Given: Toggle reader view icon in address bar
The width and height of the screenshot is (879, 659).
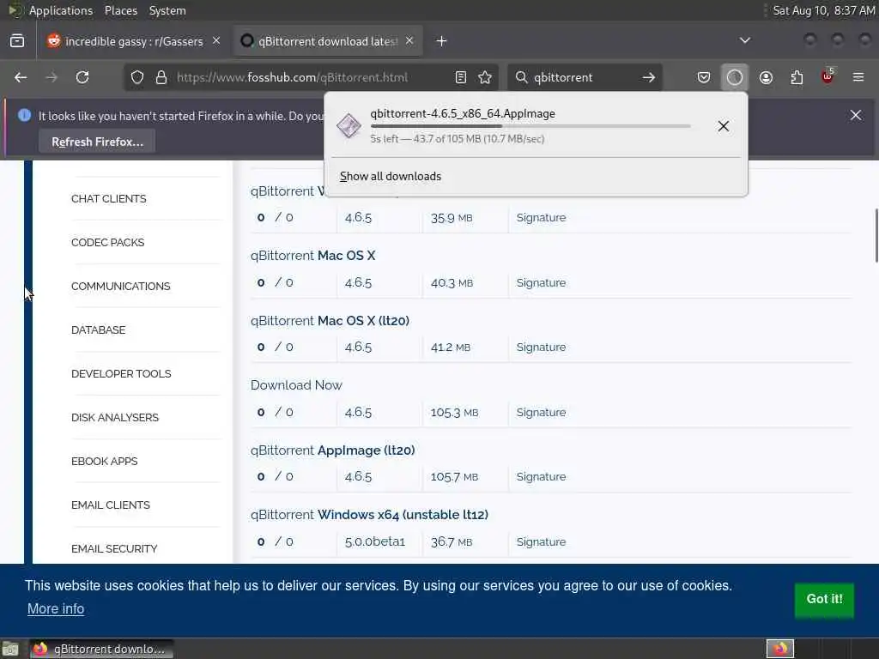Looking at the screenshot, I should (x=461, y=77).
